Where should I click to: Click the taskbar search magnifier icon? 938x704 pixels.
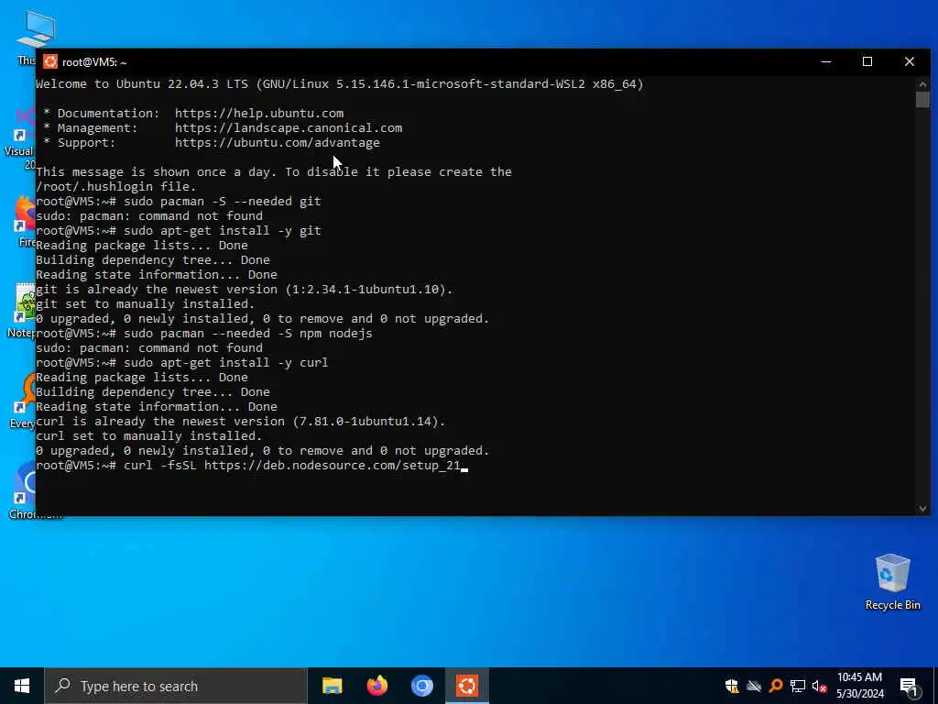click(x=62, y=686)
